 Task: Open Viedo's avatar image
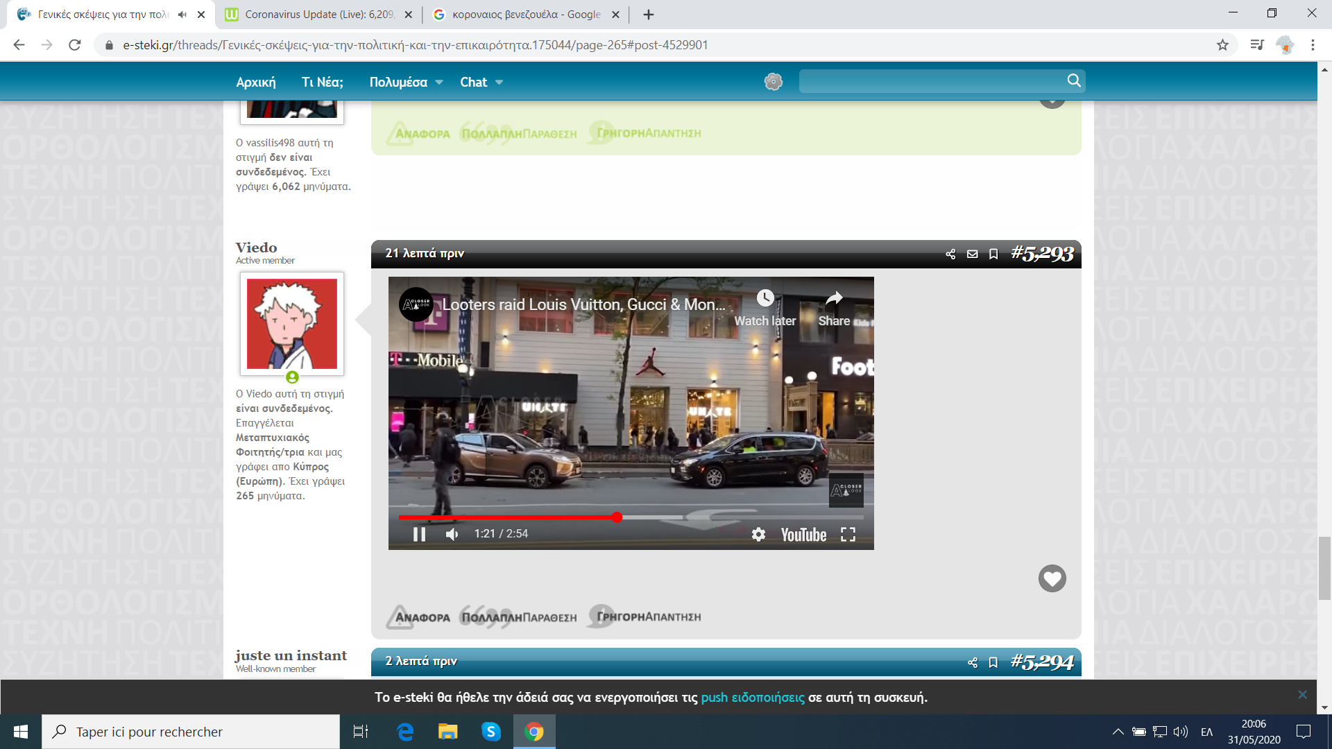click(292, 324)
